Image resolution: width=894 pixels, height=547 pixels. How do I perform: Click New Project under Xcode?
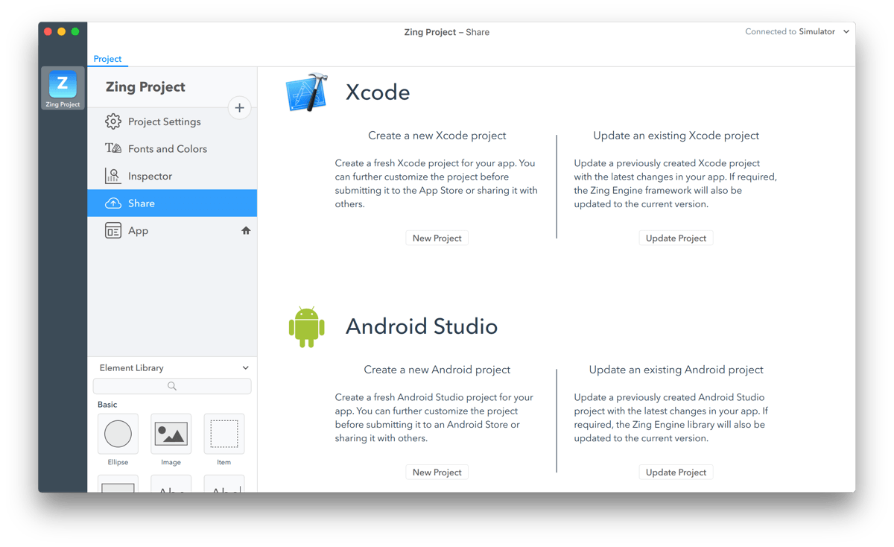point(437,238)
